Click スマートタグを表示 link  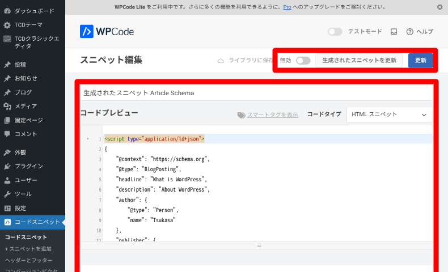(x=273, y=115)
